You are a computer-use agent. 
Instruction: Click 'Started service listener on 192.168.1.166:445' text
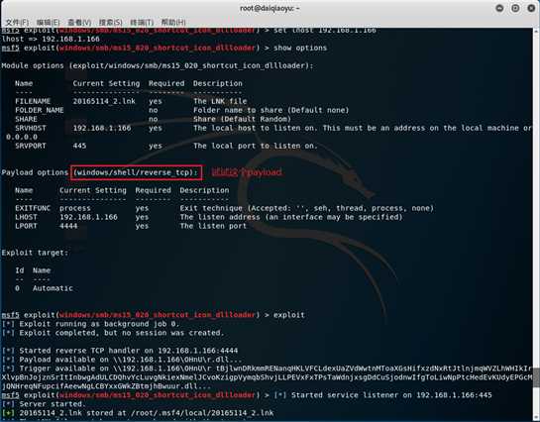[391, 395]
